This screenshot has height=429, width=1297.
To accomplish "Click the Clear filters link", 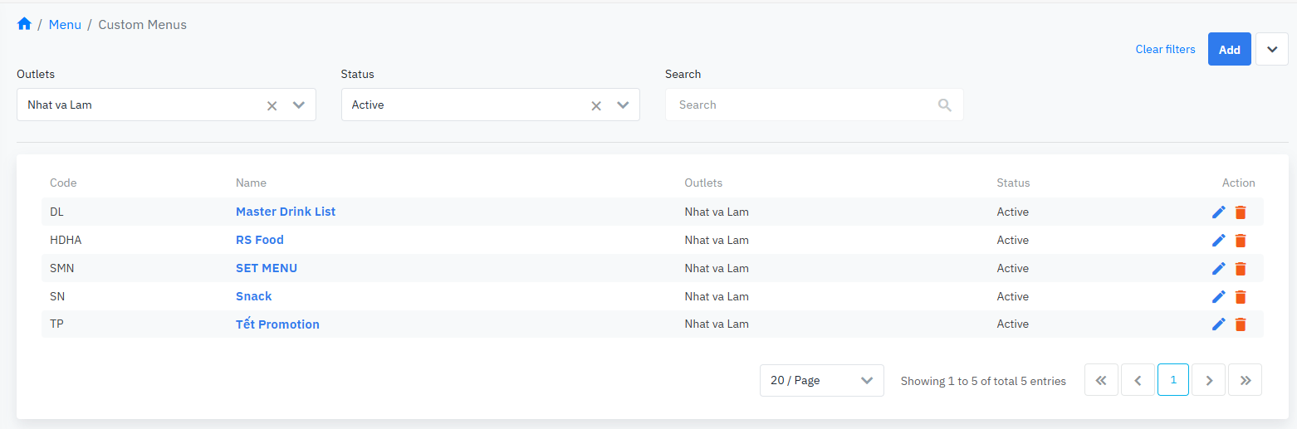I will pos(1165,50).
